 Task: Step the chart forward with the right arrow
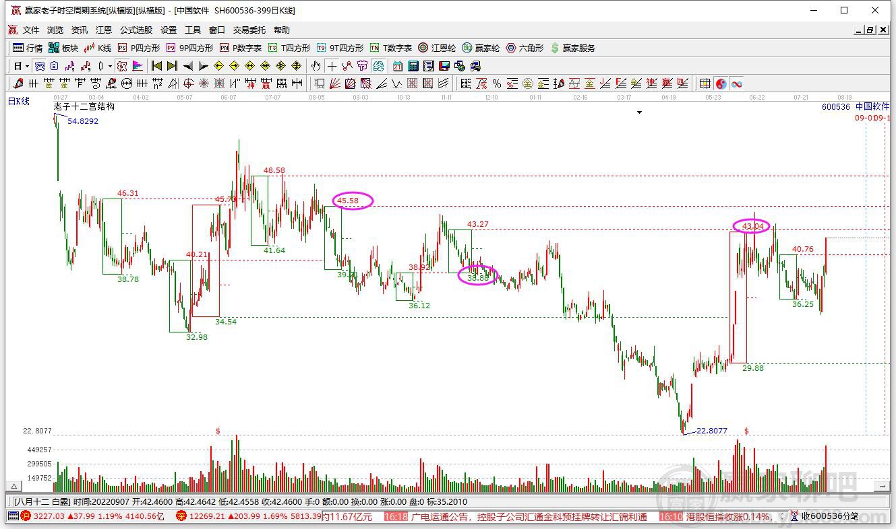(203, 66)
